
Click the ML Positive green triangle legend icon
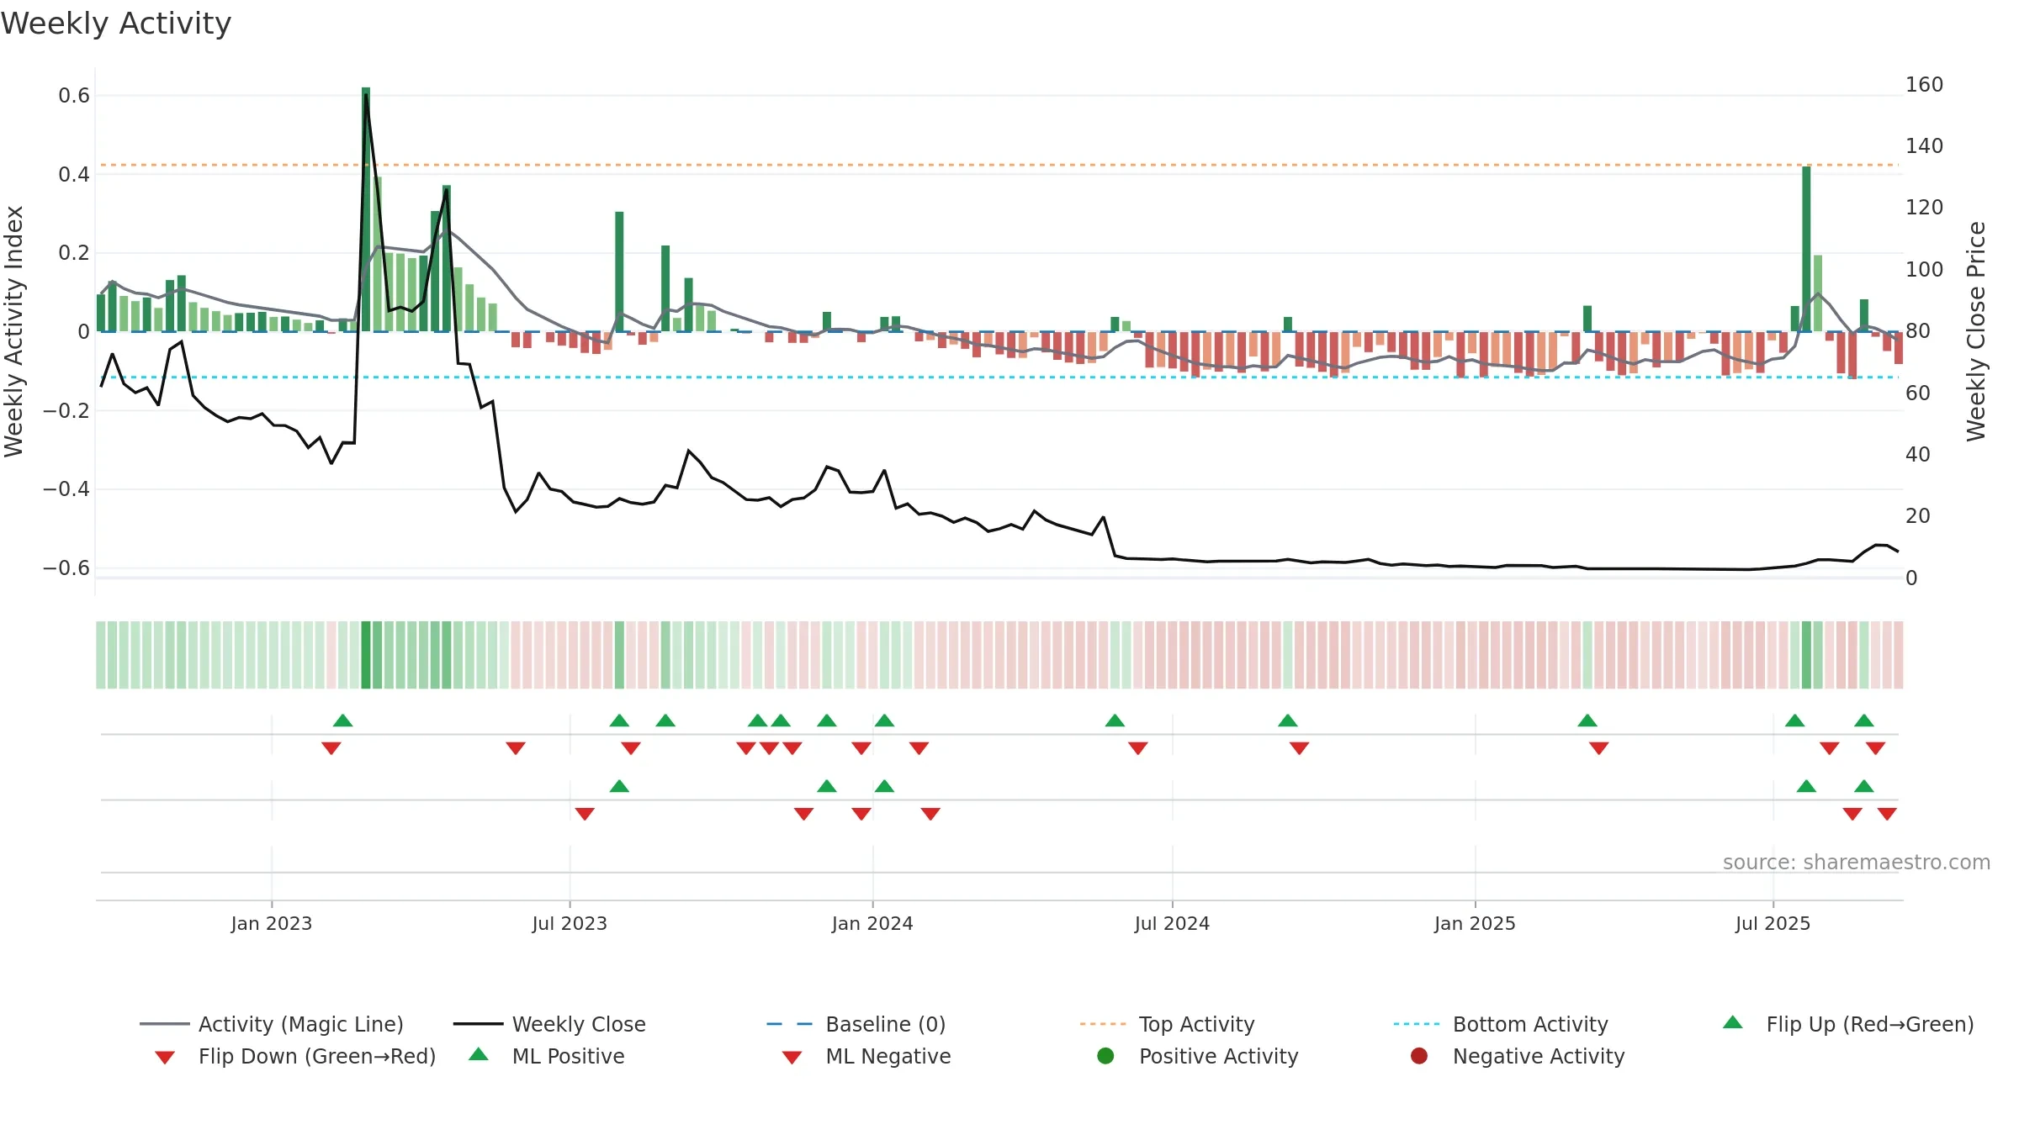479,1054
